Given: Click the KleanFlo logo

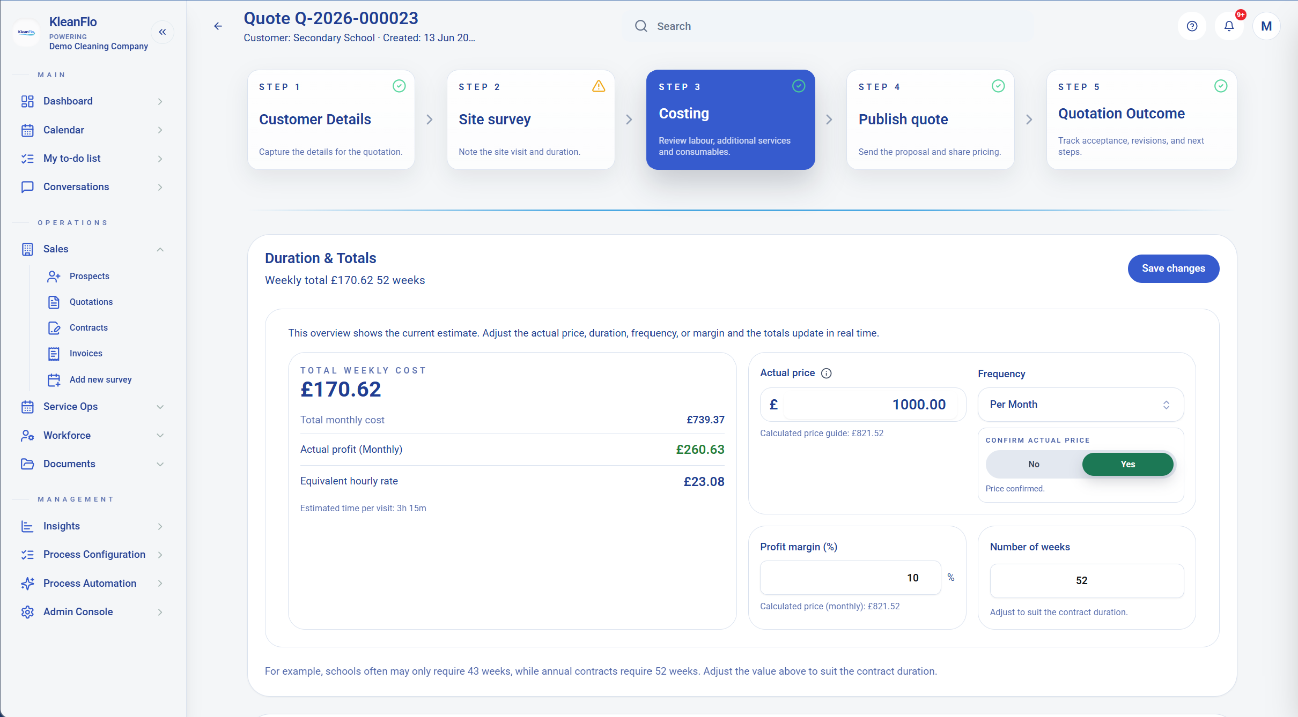Looking at the screenshot, I should tap(26, 32).
